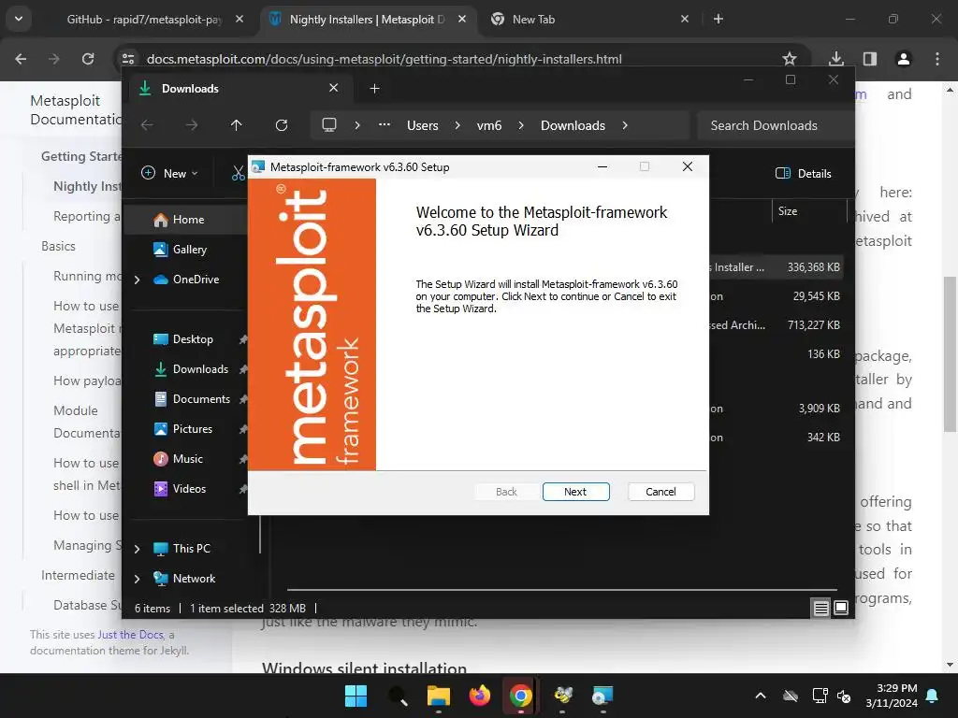Click the Explorer Up arrow button
This screenshot has height=718, width=958.
click(237, 125)
